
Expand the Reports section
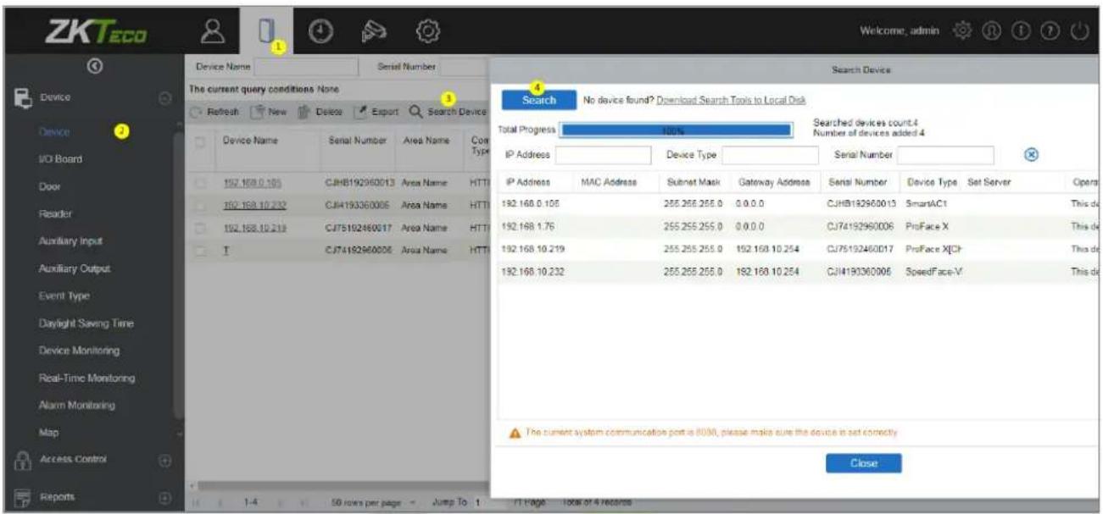point(166,496)
